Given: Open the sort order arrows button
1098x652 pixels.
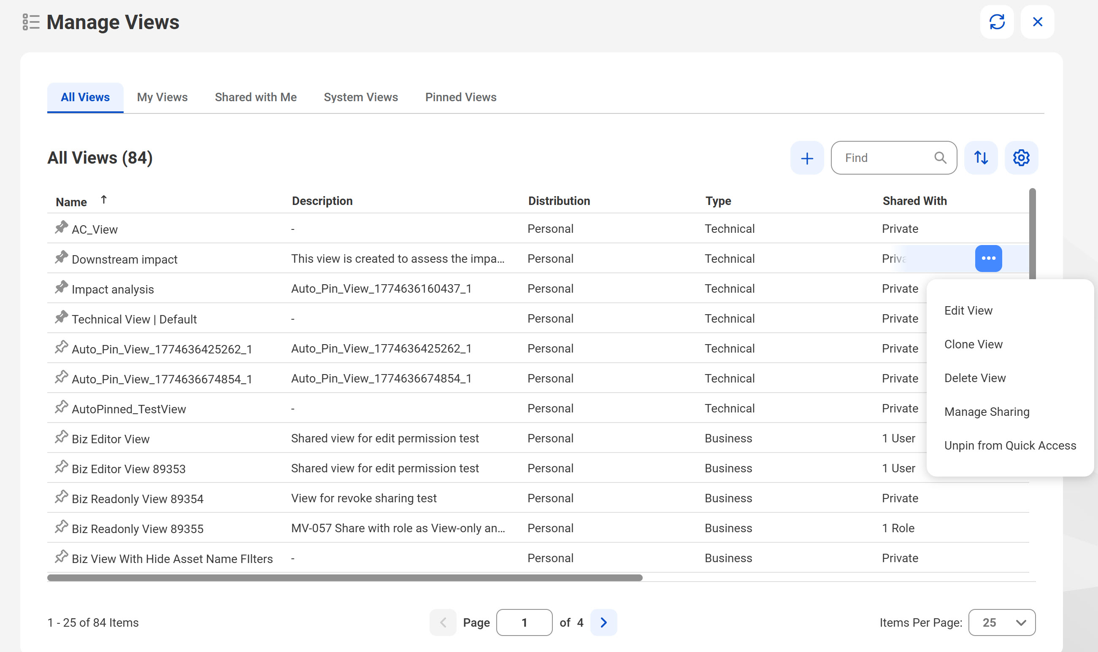Looking at the screenshot, I should (981, 158).
